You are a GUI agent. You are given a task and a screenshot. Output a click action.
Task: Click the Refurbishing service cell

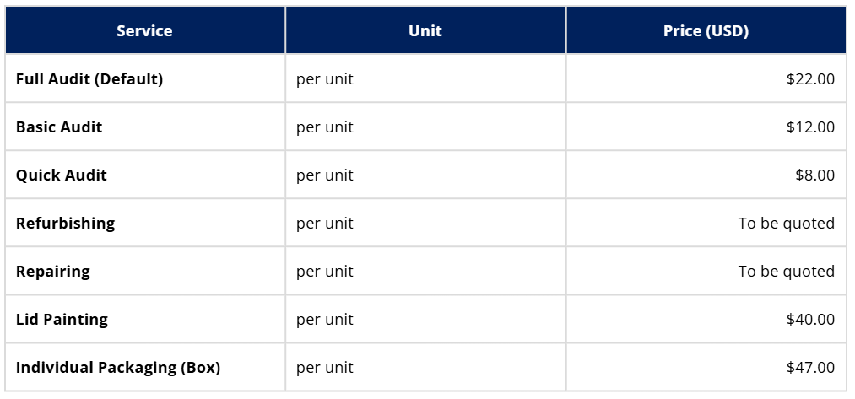(66, 224)
